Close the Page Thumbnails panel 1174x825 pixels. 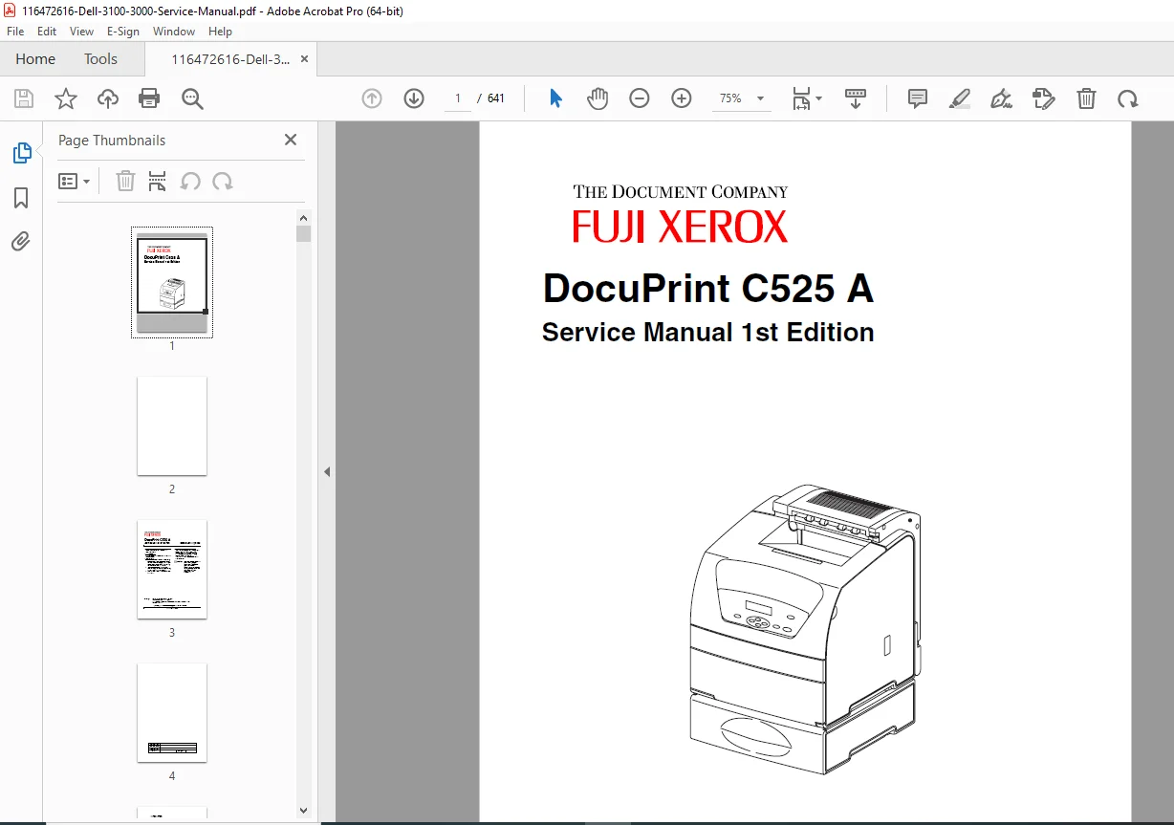click(291, 140)
